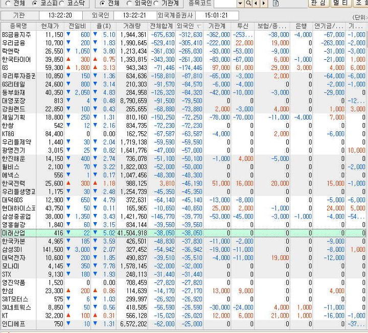
Task: Select the 한국타이어 stock name
Action: pos(16,59)
